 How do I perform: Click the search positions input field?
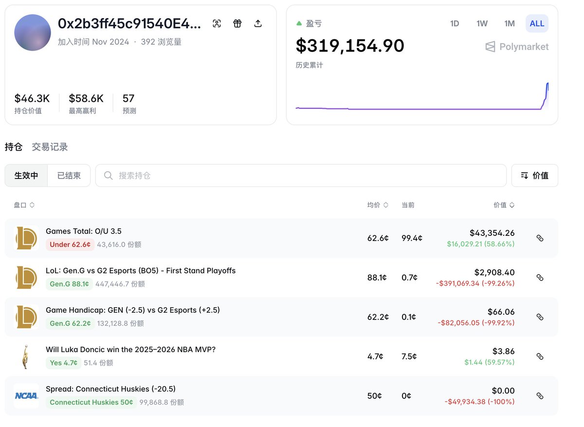pos(301,176)
